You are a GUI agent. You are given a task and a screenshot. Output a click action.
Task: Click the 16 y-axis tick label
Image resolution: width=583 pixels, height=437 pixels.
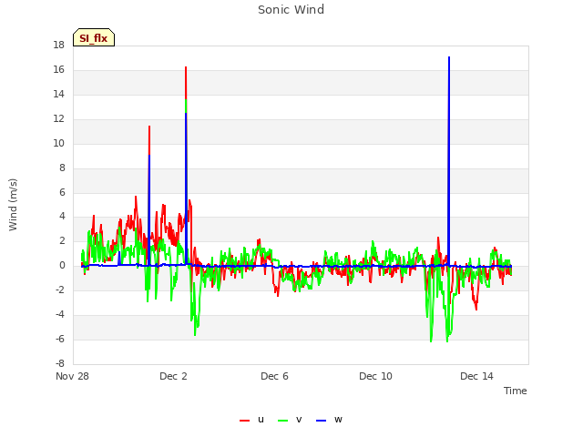click(x=58, y=69)
